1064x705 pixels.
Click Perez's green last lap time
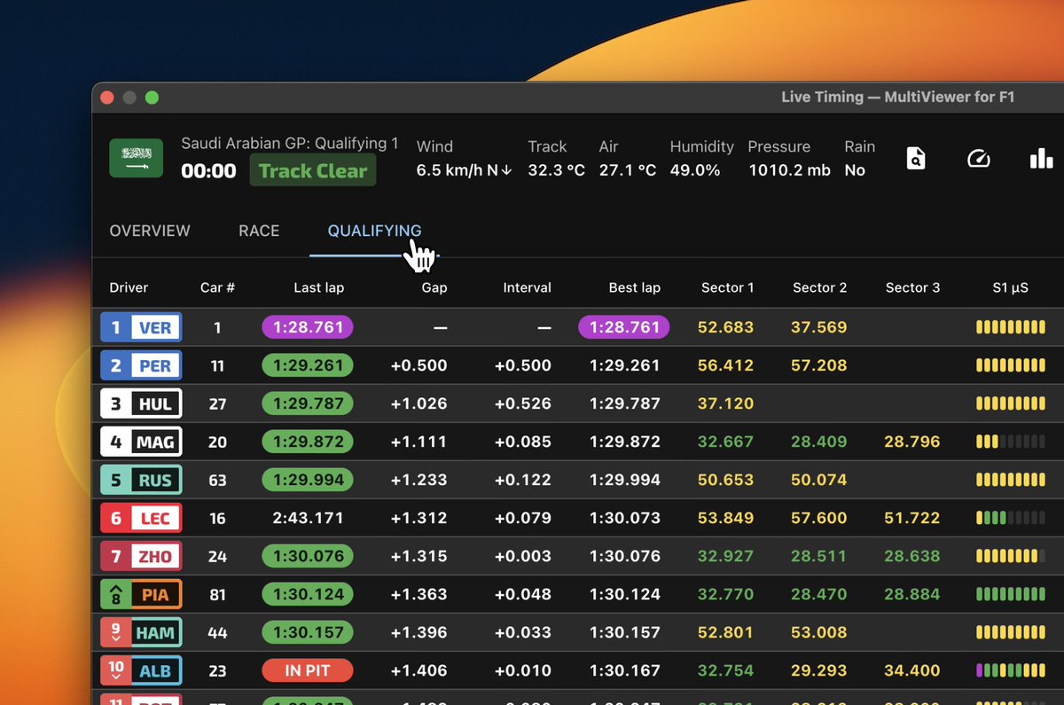pos(307,365)
